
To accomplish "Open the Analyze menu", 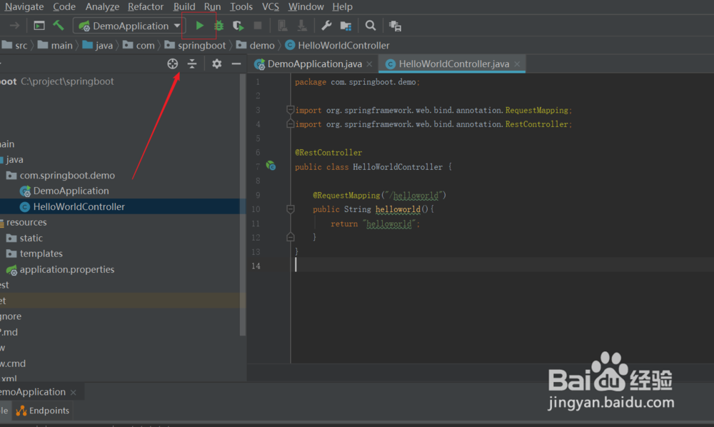I will [x=102, y=7].
